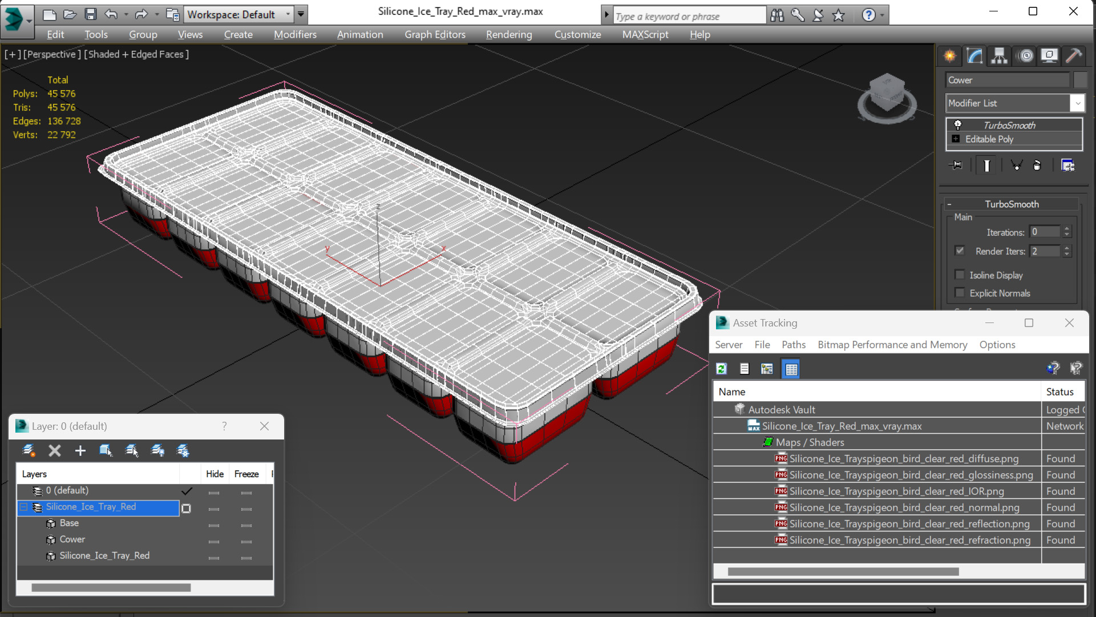1096x617 pixels.
Task: Enable Explicit Normals checkbox
Action: (960, 293)
